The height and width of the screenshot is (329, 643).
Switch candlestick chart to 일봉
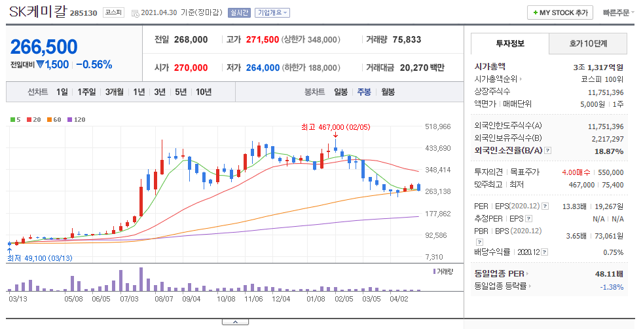coord(340,92)
